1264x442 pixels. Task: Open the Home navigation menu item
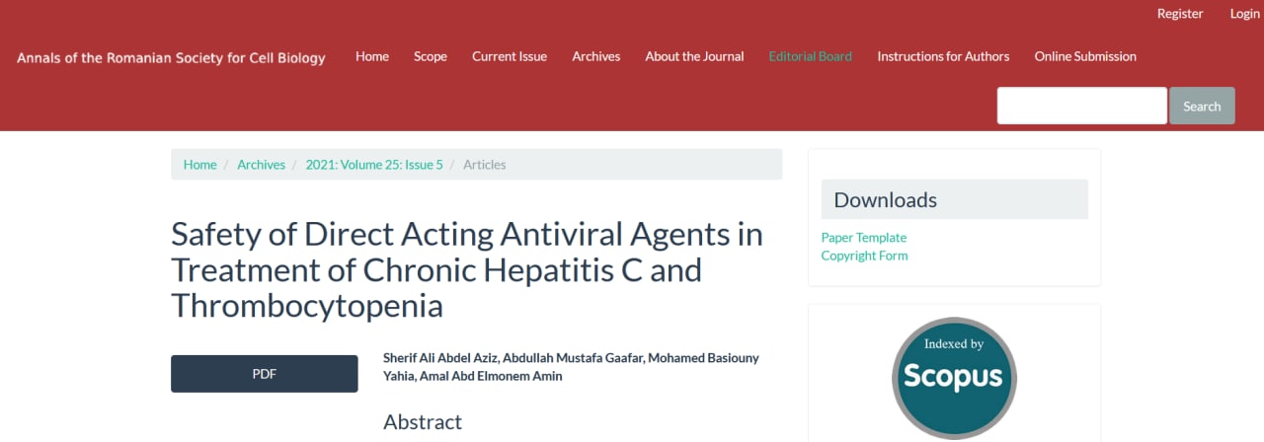(x=372, y=56)
